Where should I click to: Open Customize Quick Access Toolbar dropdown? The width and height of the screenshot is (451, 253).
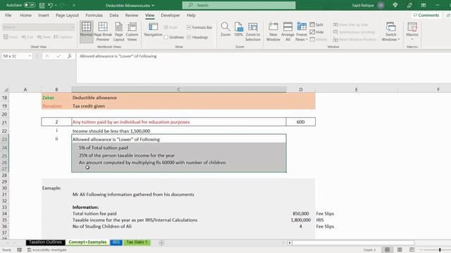74,5
